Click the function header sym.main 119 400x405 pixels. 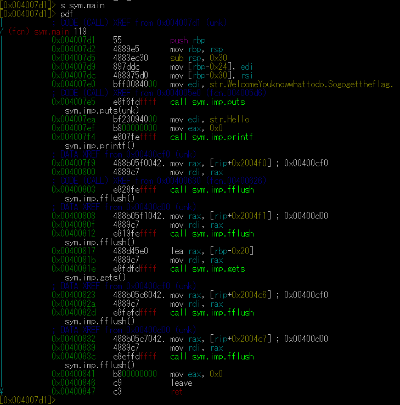[48, 31]
